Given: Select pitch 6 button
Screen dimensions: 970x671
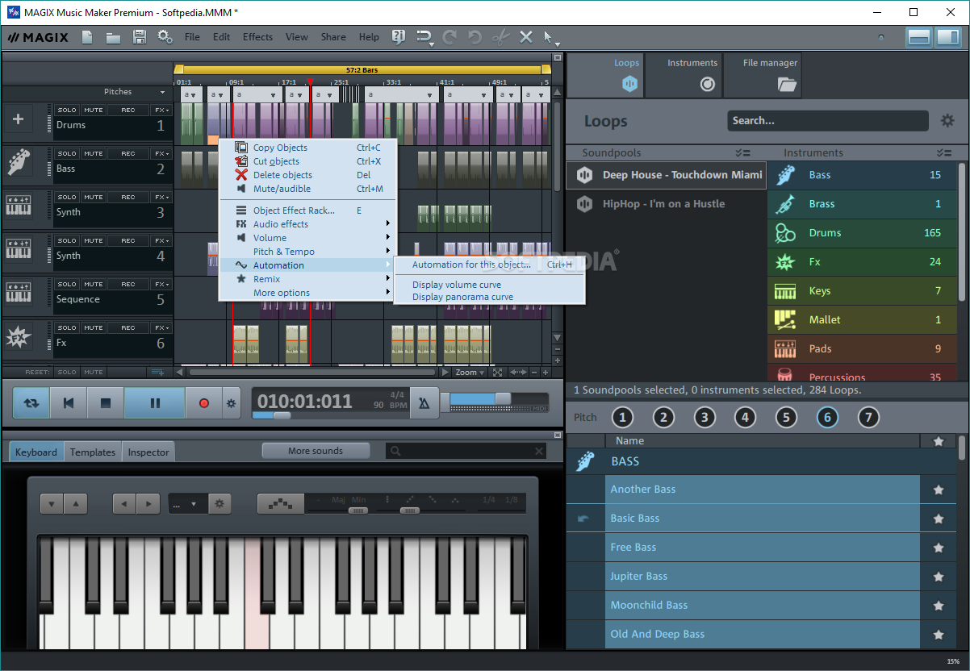Looking at the screenshot, I should (826, 417).
